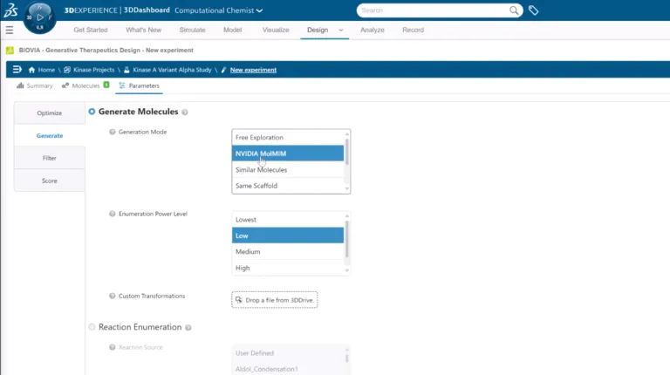Viewport: 670px width, 375px height.
Task: Switch to the Summary tab
Action: [35, 85]
